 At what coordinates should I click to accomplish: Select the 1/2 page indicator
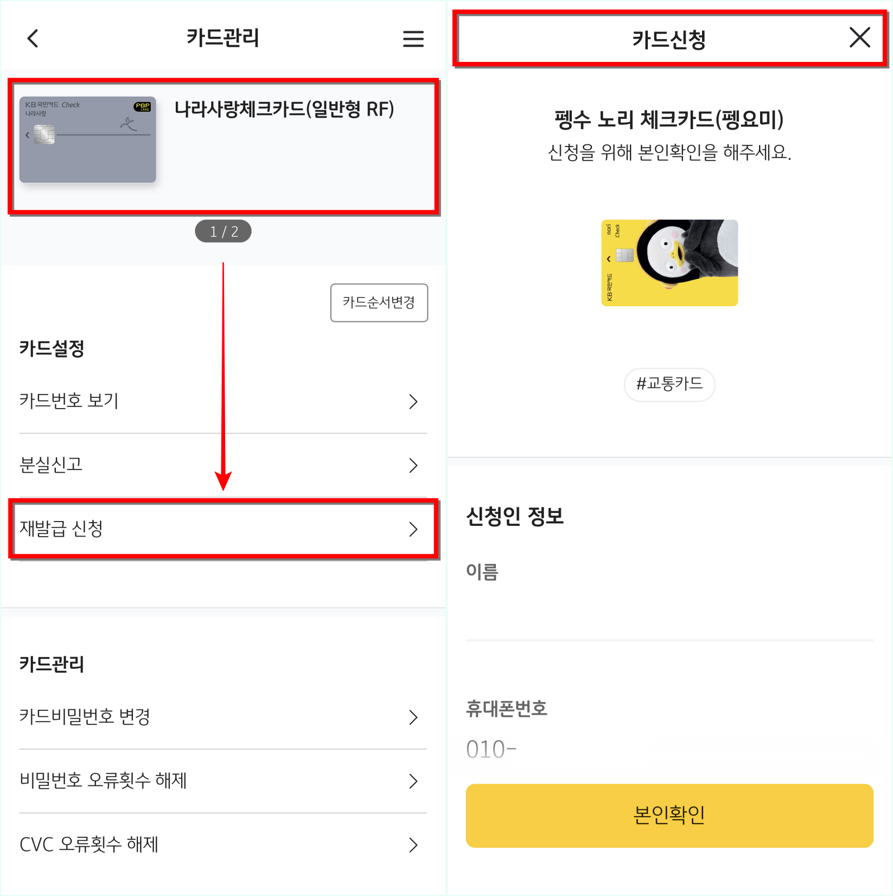[x=223, y=230]
